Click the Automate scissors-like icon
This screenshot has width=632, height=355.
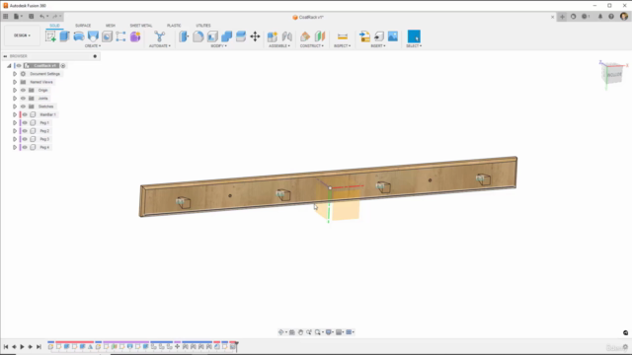coord(160,36)
